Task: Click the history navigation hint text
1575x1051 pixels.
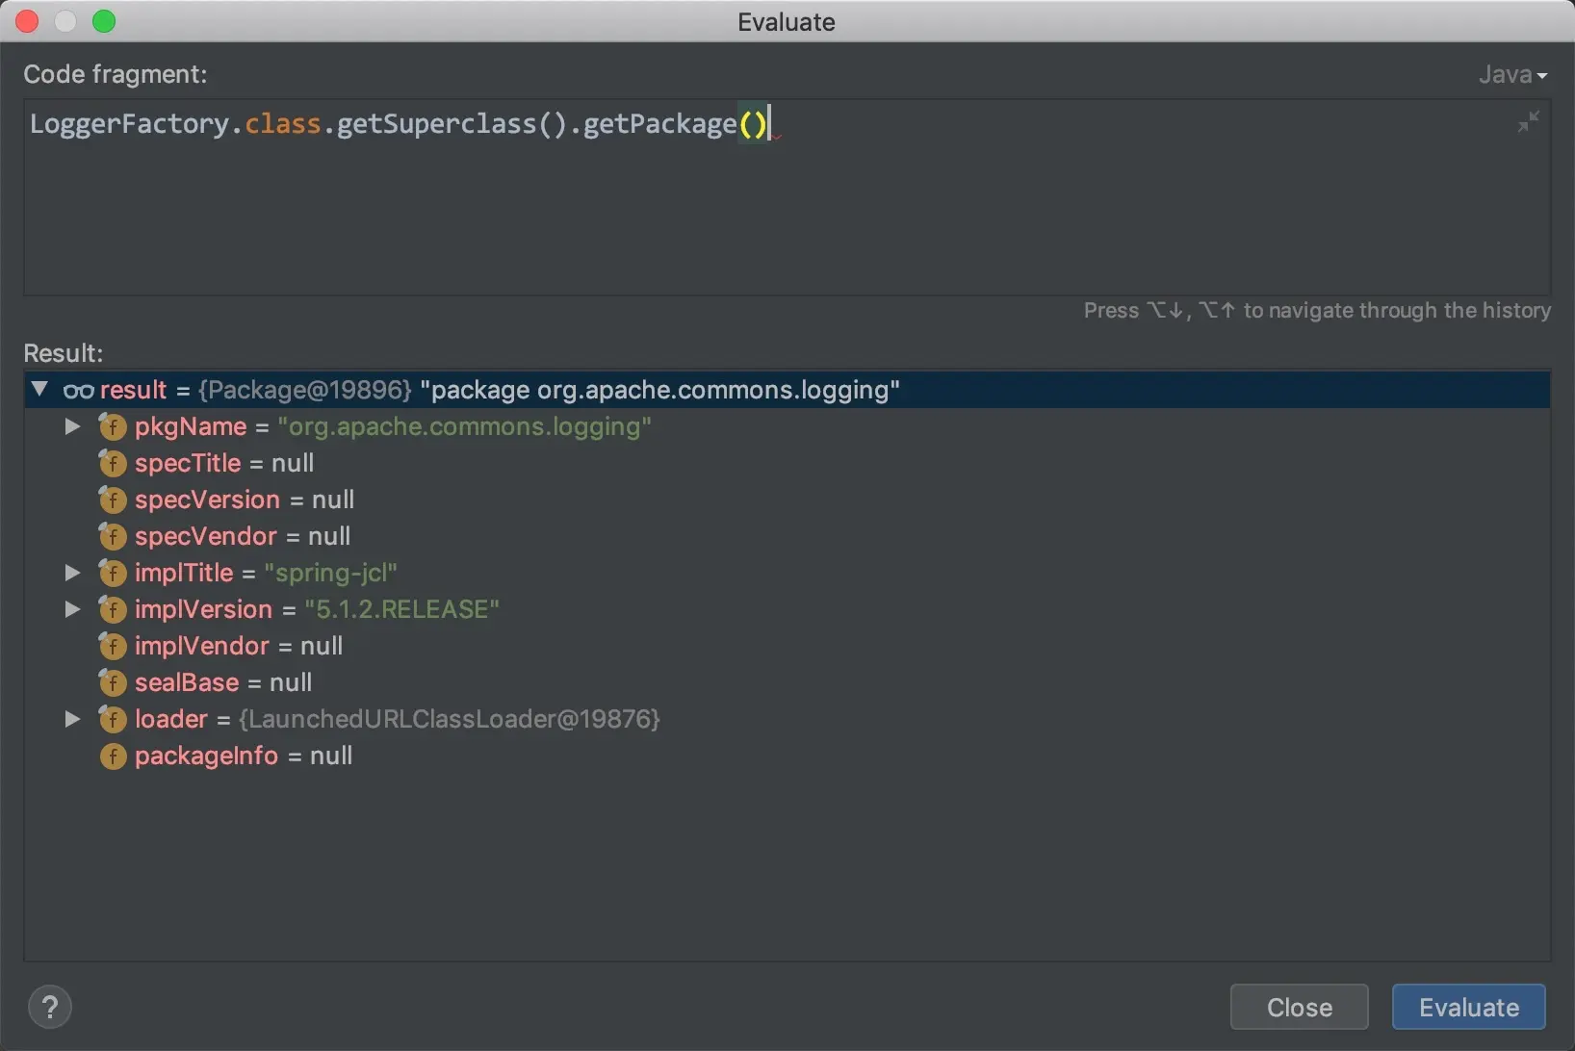Action: pyautogui.click(x=1317, y=310)
